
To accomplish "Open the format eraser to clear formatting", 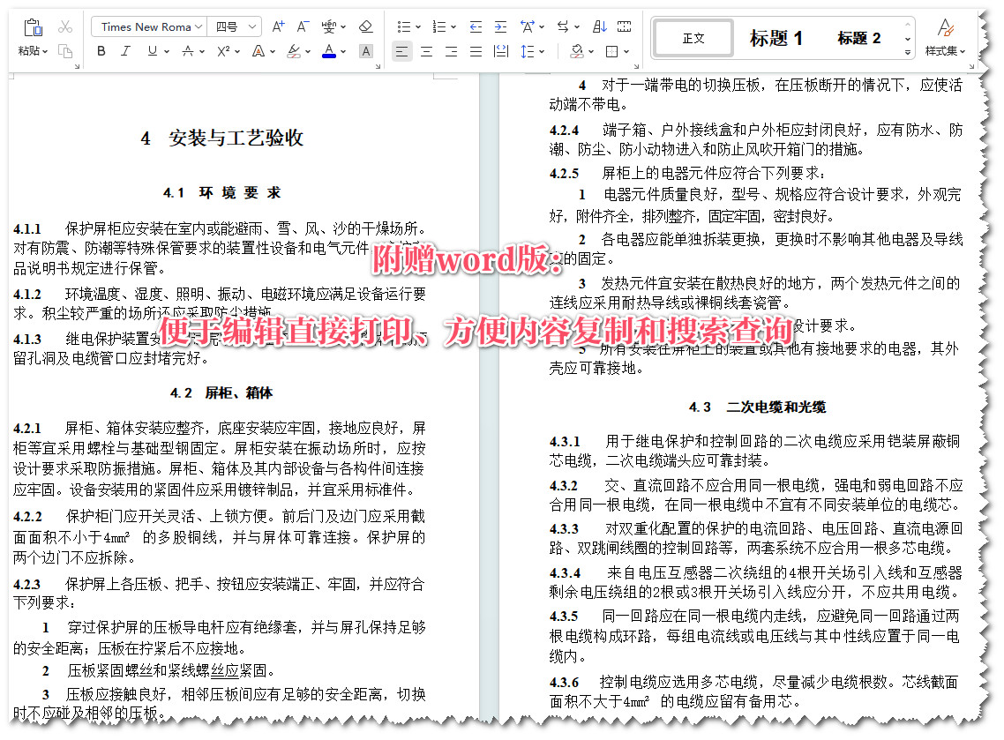I will click(366, 26).
